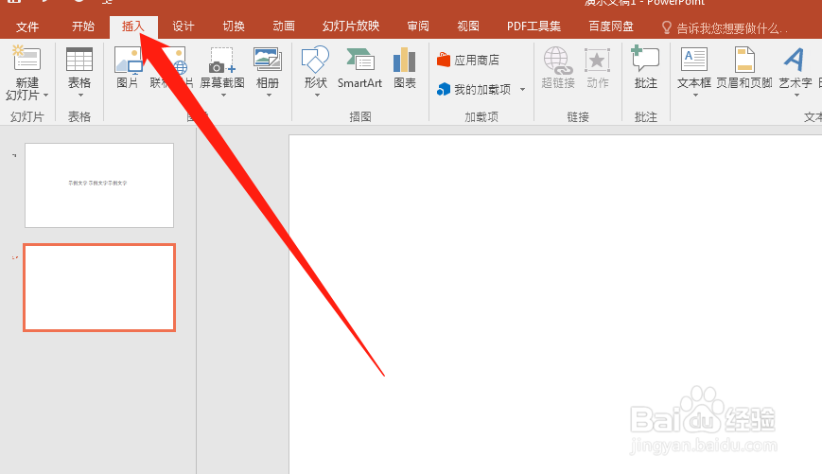This screenshot has height=474, width=822.
Task: Click the Screenshot (屏幕截图) icon
Action: point(222,60)
